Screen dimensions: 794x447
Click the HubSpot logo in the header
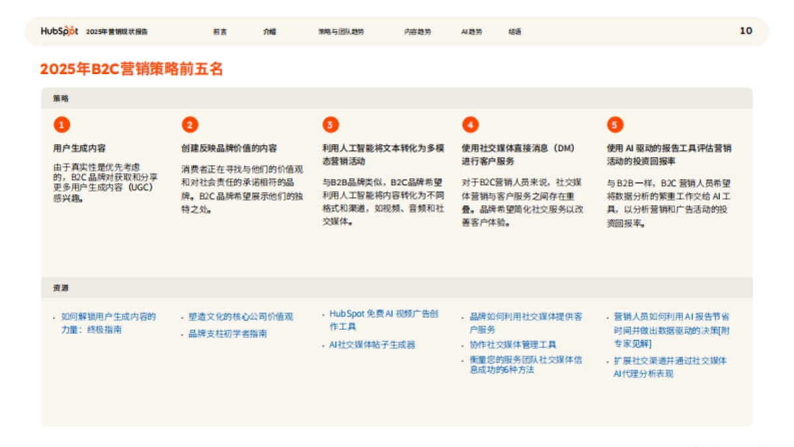[x=59, y=31]
